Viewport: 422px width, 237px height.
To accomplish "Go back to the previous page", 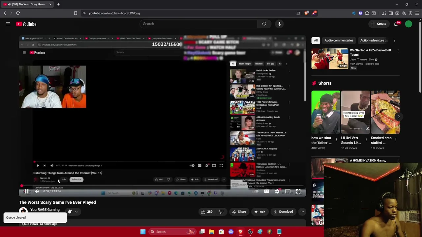I will [5, 13].
